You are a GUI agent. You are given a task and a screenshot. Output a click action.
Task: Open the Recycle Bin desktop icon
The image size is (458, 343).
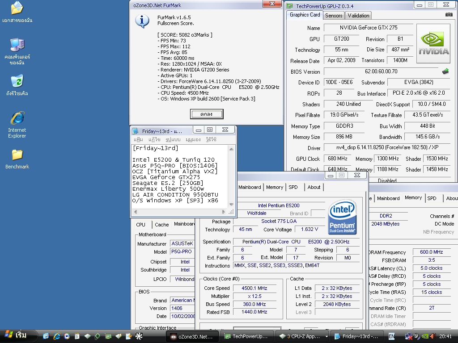(17, 85)
